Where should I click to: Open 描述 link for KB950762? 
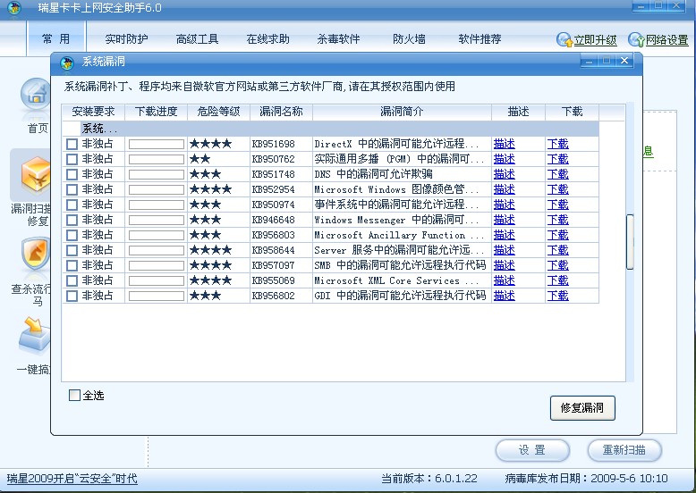click(505, 159)
